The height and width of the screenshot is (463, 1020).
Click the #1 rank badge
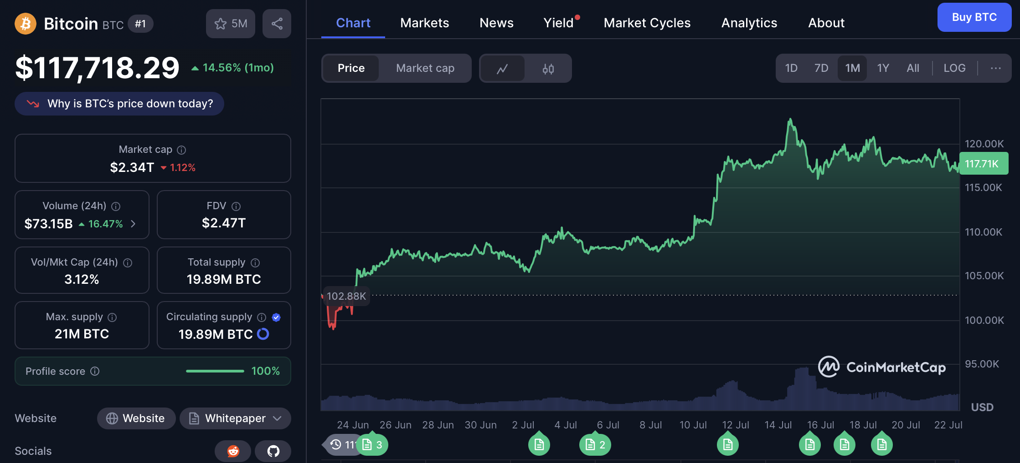pyautogui.click(x=140, y=24)
